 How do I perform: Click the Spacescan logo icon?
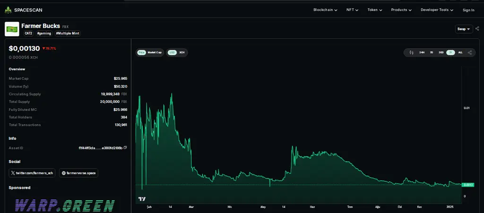8,10
